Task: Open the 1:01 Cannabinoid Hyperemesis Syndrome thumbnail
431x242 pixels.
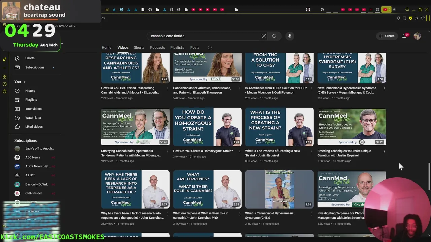Action: click(x=279, y=190)
